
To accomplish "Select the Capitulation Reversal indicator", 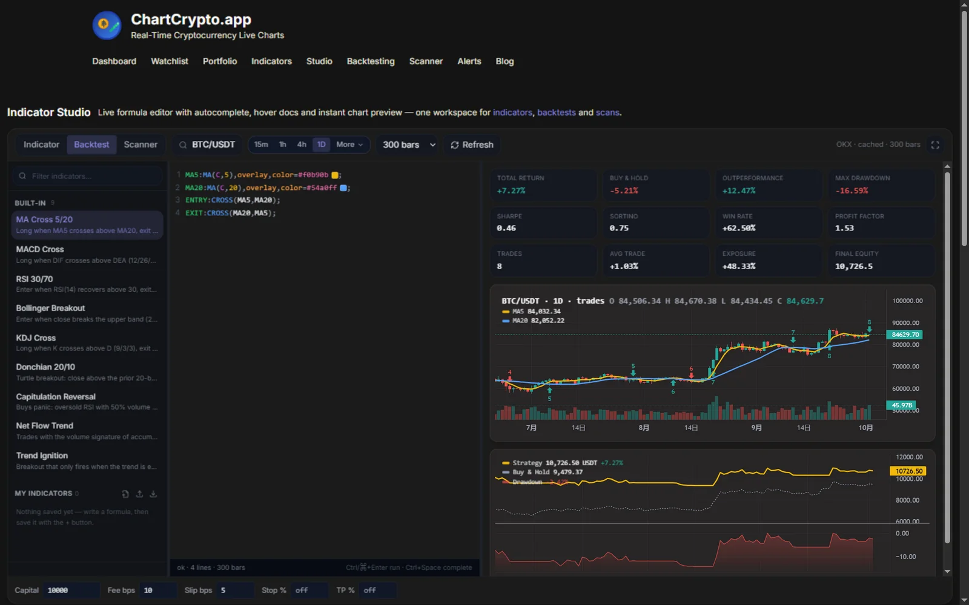I will point(87,402).
